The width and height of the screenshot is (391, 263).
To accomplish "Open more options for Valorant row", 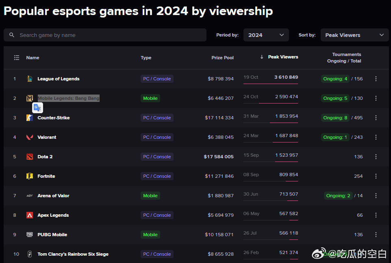I will [x=376, y=137].
